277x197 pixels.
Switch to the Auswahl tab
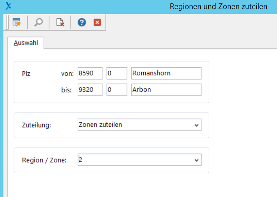point(26,43)
